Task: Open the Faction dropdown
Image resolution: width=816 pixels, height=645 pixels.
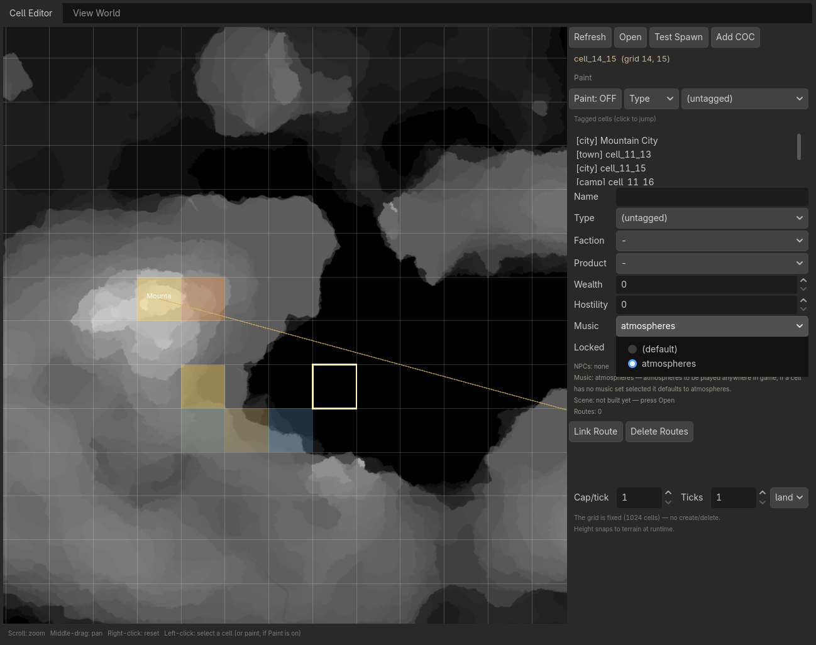Action: (x=712, y=241)
